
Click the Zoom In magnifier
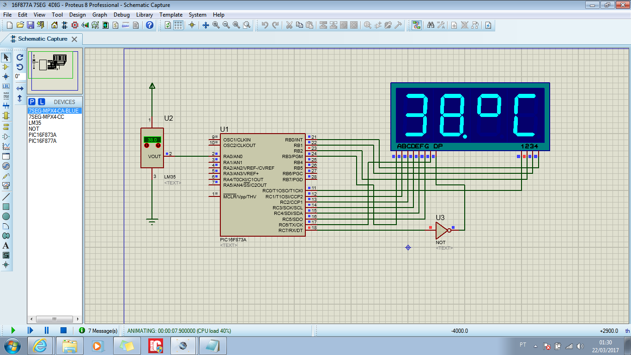tap(216, 25)
